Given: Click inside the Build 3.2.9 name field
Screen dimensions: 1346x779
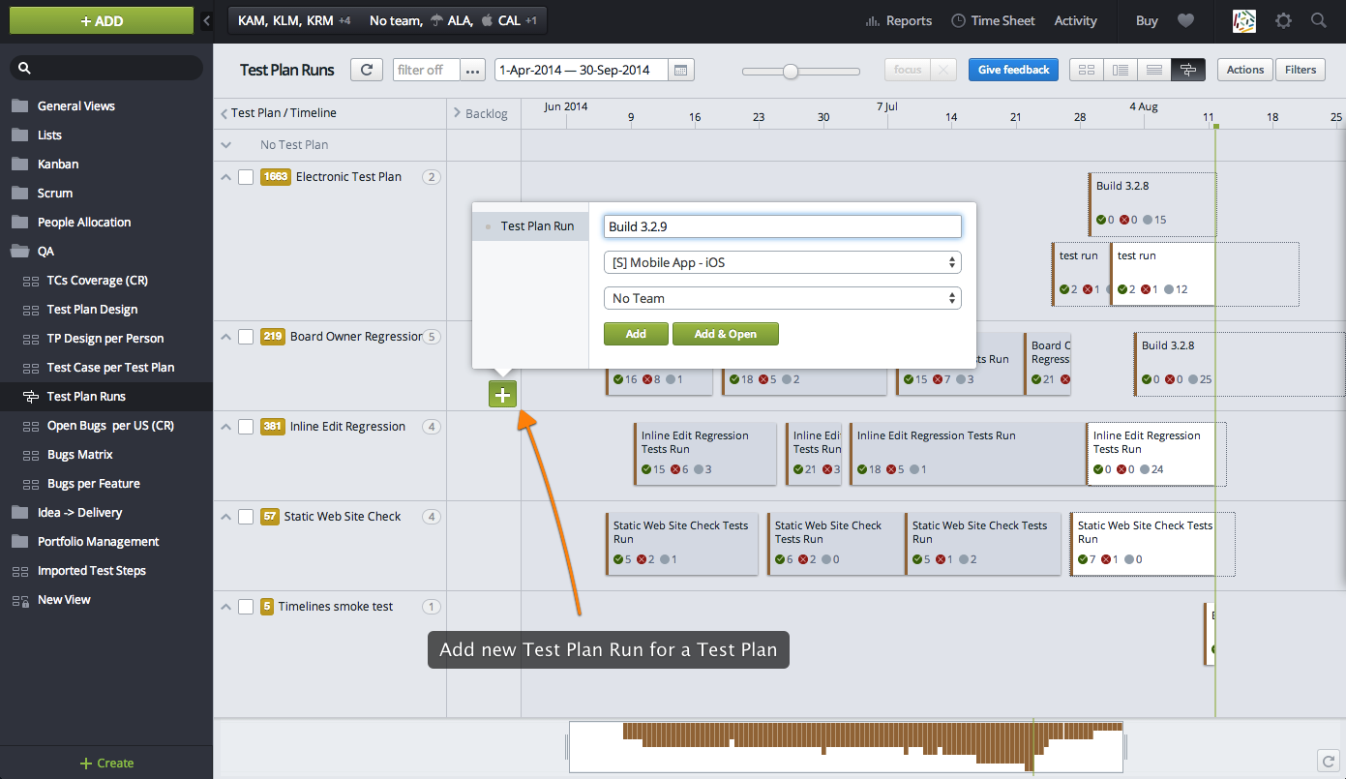Looking at the screenshot, I should click(782, 225).
